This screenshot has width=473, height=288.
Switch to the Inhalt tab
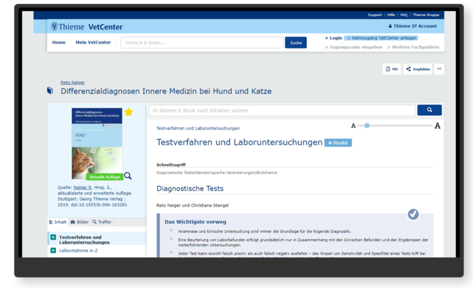click(x=58, y=222)
